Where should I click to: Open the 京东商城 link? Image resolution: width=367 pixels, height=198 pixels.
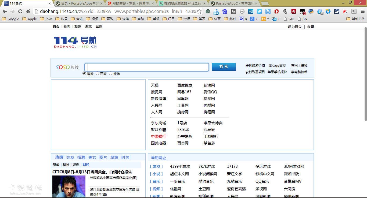159,123
